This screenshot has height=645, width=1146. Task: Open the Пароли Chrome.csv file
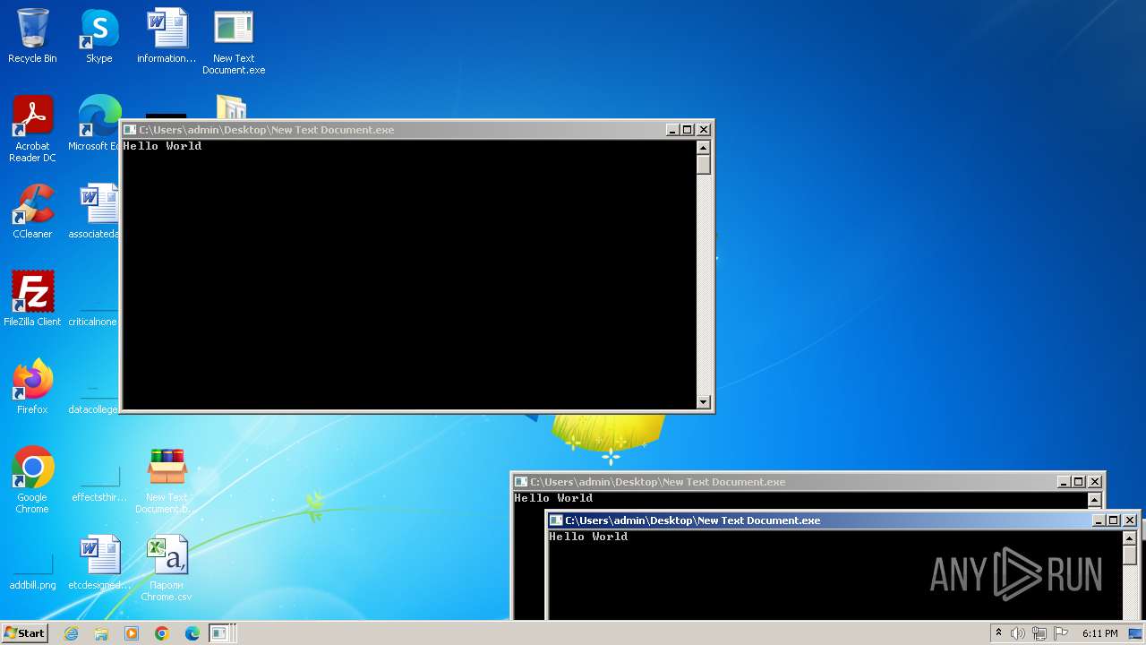point(167,568)
